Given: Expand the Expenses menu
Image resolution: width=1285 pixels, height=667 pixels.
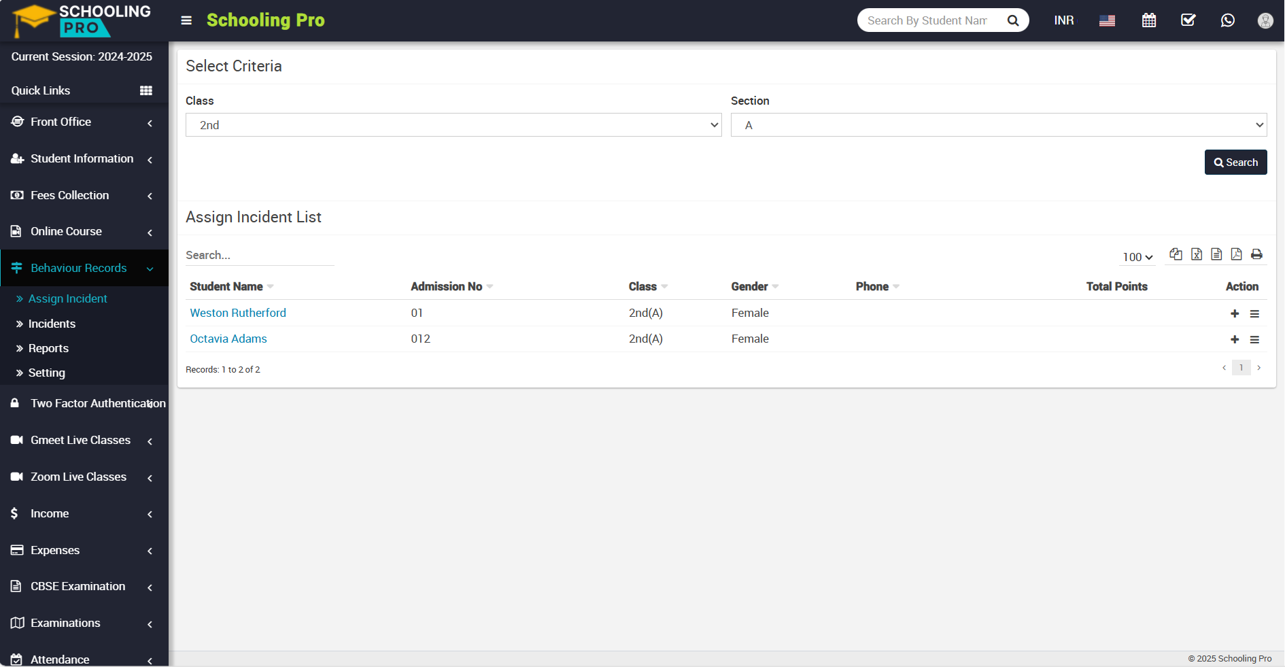Looking at the screenshot, I should tap(84, 550).
